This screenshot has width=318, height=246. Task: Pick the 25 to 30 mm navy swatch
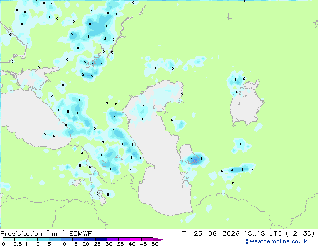(x=101, y=239)
